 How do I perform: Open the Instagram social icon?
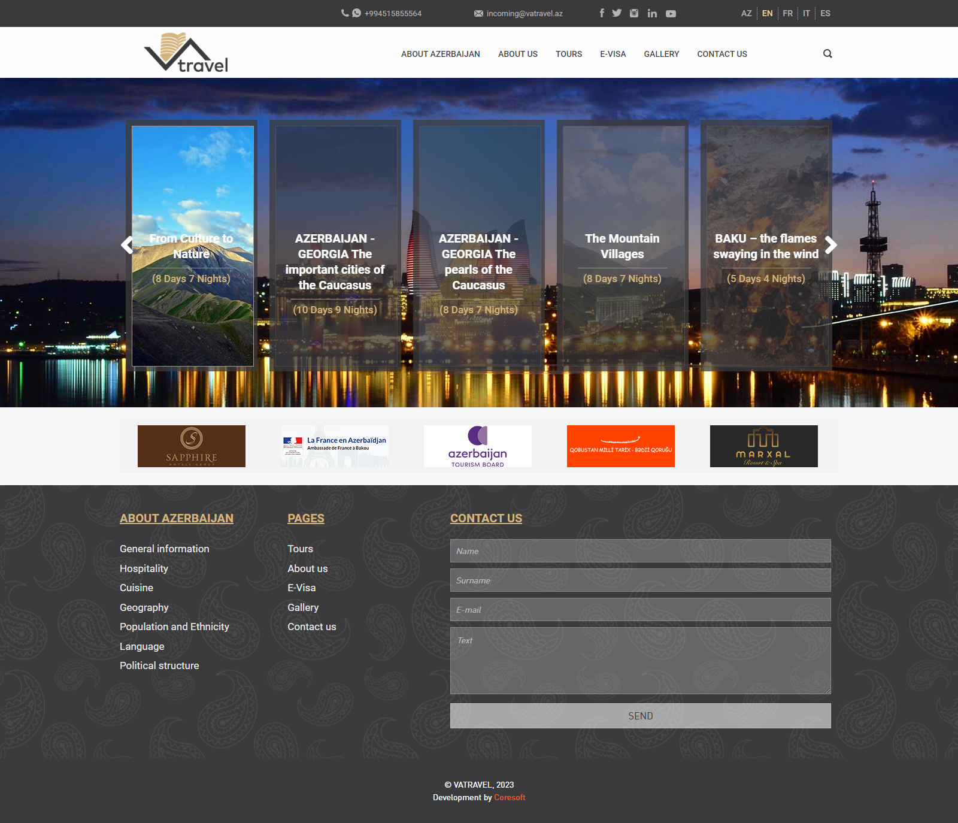click(634, 13)
